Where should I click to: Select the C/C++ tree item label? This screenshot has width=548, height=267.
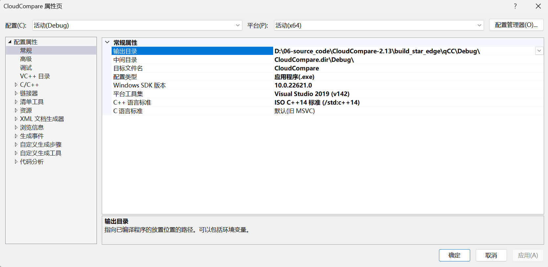(29, 85)
